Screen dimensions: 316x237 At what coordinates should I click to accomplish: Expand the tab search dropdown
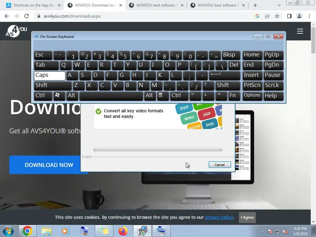coord(279,5)
